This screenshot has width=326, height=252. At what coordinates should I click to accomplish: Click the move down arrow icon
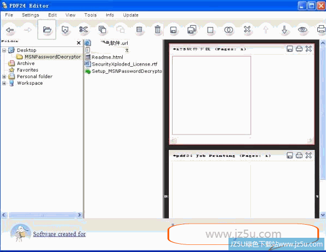pyautogui.click(x=284, y=30)
